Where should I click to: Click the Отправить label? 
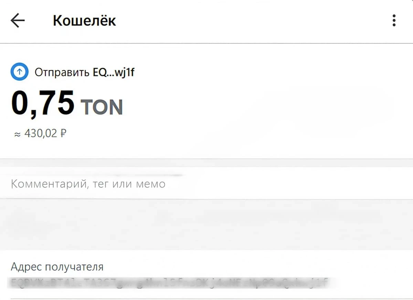tap(62, 72)
